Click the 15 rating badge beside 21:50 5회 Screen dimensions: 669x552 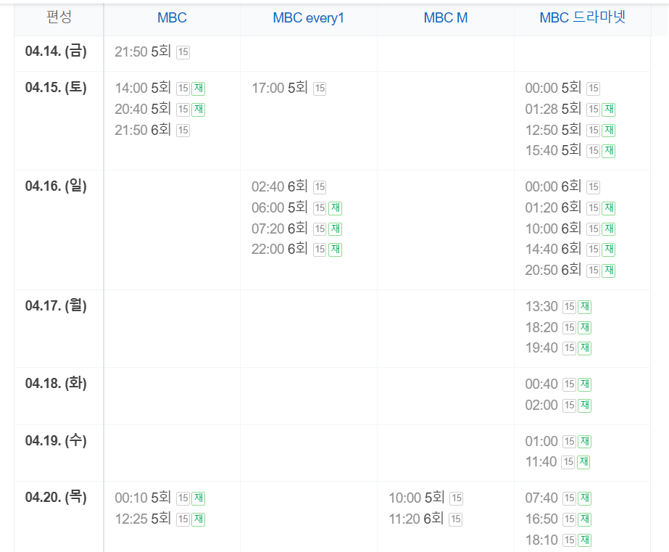[183, 52]
